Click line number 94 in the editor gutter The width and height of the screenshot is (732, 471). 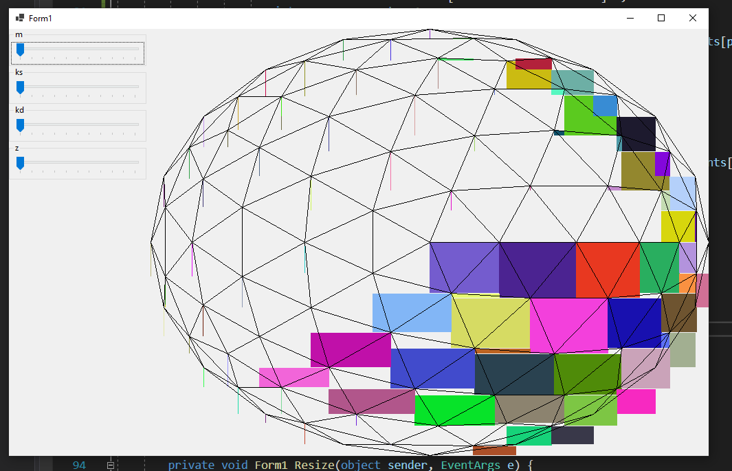point(79,465)
